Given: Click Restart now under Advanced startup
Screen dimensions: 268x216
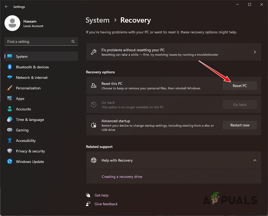Looking at the screenshot, I should [x=240, y=125].
